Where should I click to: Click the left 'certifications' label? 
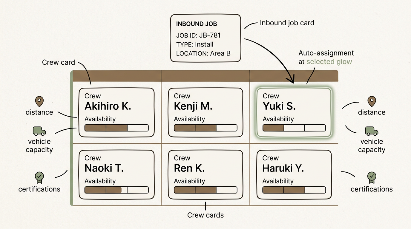[x=39, y=189]
